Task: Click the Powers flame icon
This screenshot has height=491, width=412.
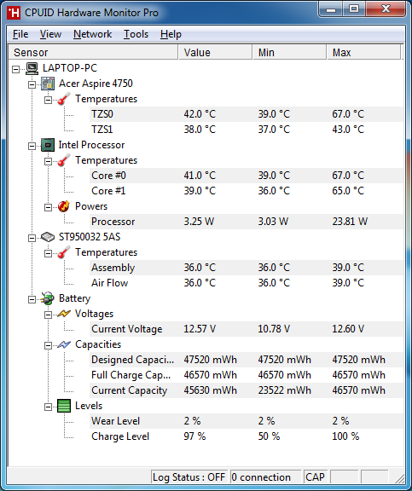Action: pyautogui.click(x=64, y=206)
